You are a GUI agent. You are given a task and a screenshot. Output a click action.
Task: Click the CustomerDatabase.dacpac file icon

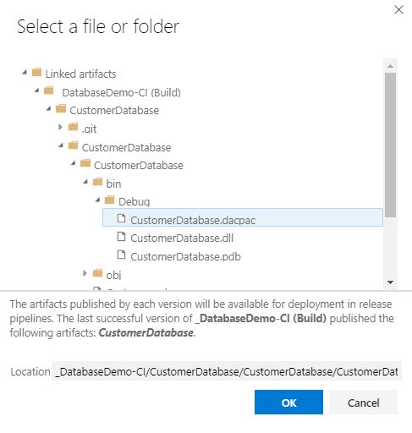click(x=121, y=218)
